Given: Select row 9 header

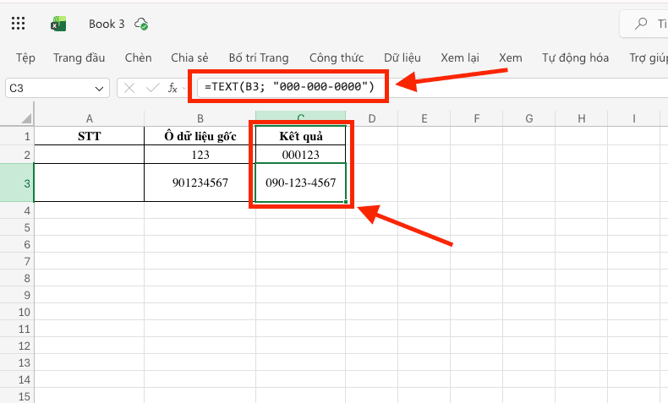Looking at the screenshot, I should pos(17,295).
